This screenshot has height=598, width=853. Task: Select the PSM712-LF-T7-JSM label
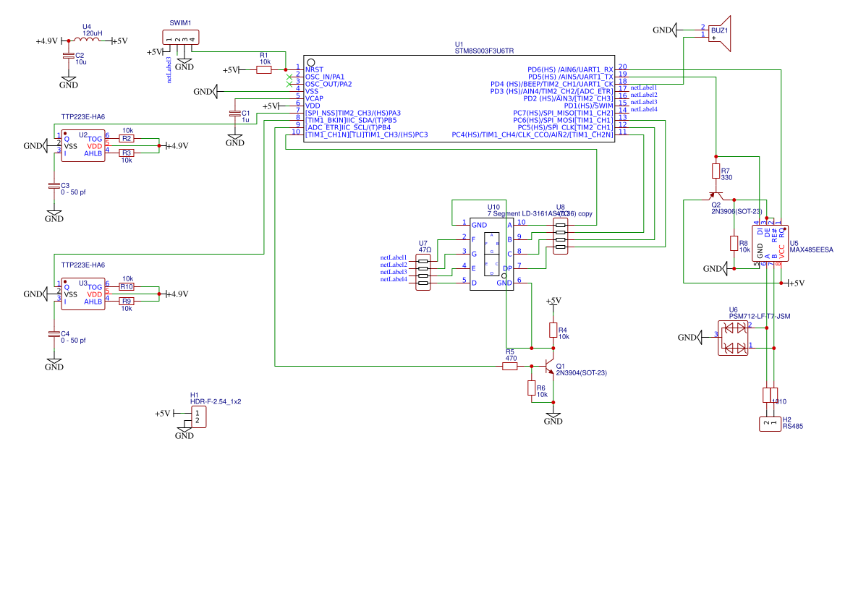(x=760, y=317)
